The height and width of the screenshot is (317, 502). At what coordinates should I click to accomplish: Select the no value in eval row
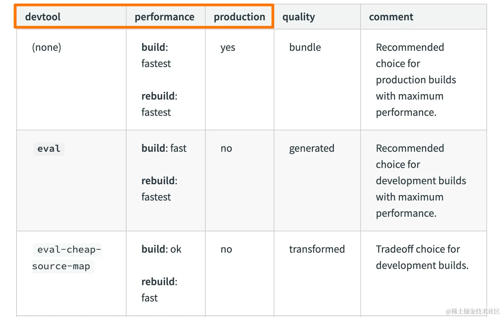[226, 148]
